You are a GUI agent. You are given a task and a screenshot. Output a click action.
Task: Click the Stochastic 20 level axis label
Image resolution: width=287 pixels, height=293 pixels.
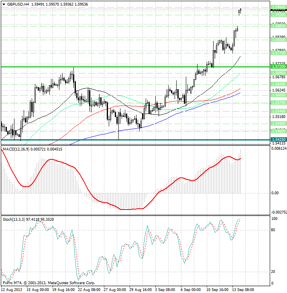pyautogui.click(x=273, y=272)
